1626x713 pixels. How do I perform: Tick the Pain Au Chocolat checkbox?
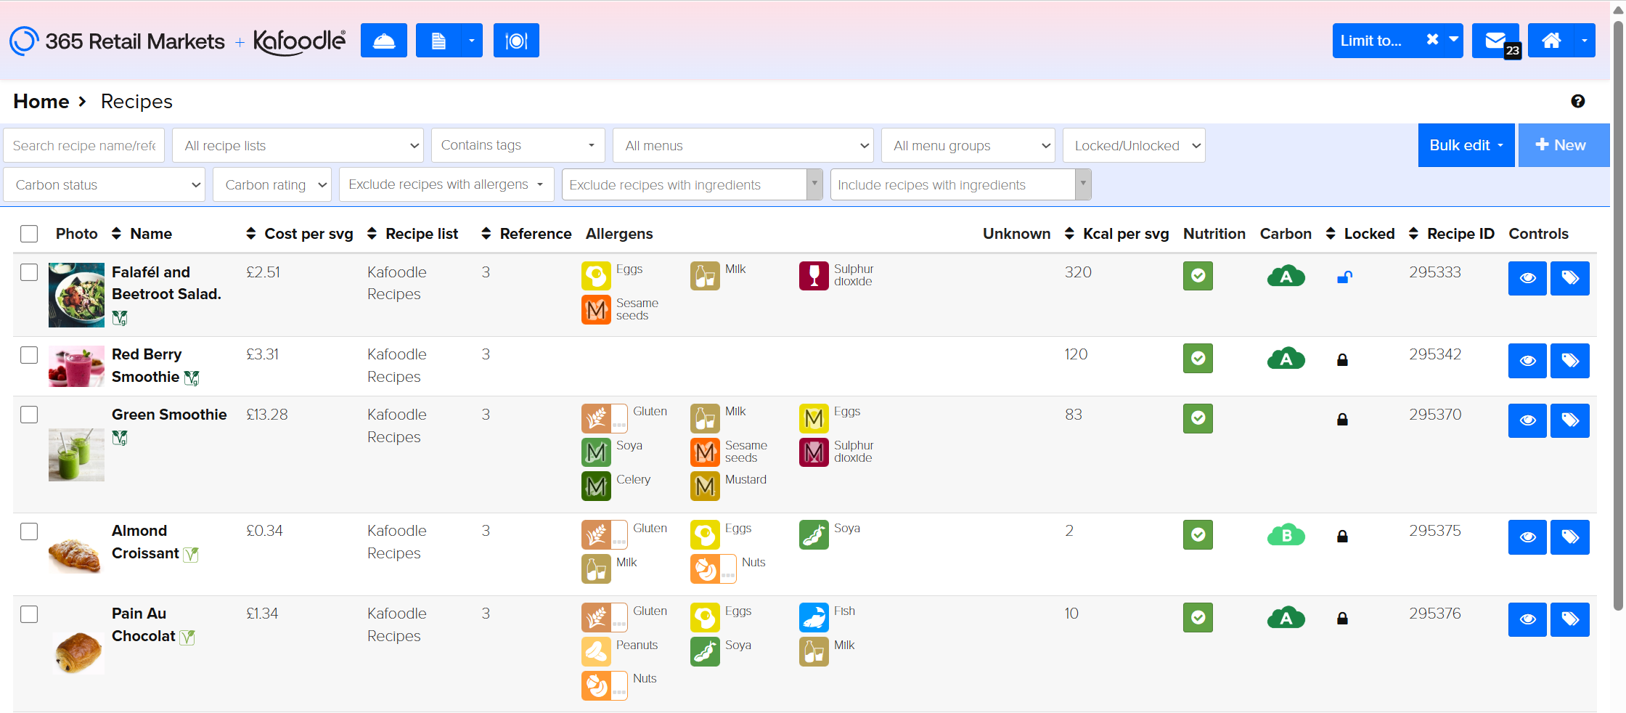[x=29, y=614]
